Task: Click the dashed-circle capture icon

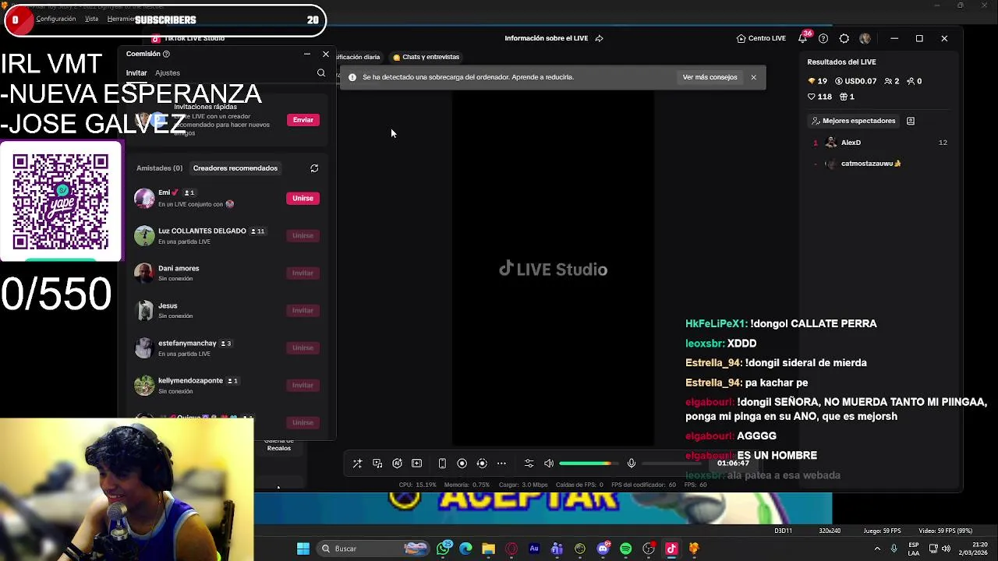Action: click(482, 464)
